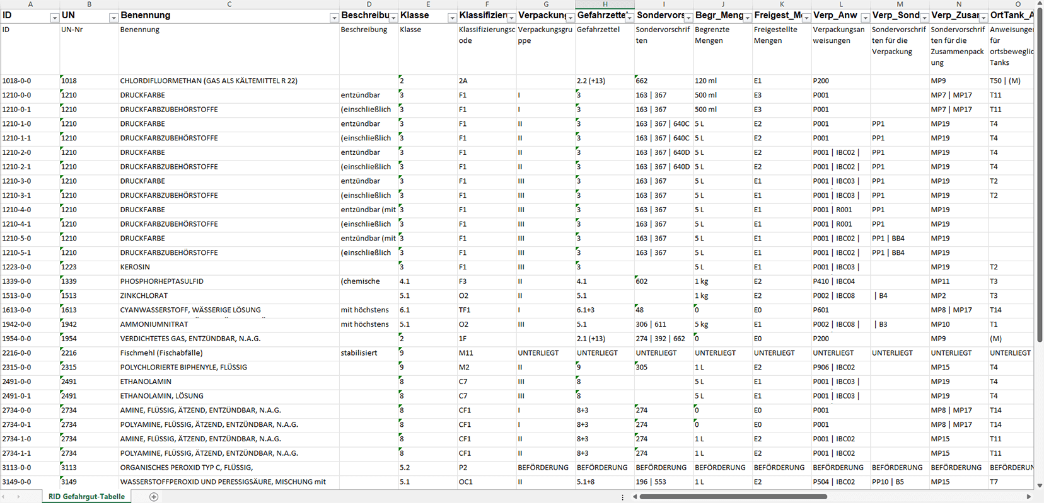Select the Begrenzte Mengen cell 120 ml
The image size is (1044, 503).
point(723,81)
